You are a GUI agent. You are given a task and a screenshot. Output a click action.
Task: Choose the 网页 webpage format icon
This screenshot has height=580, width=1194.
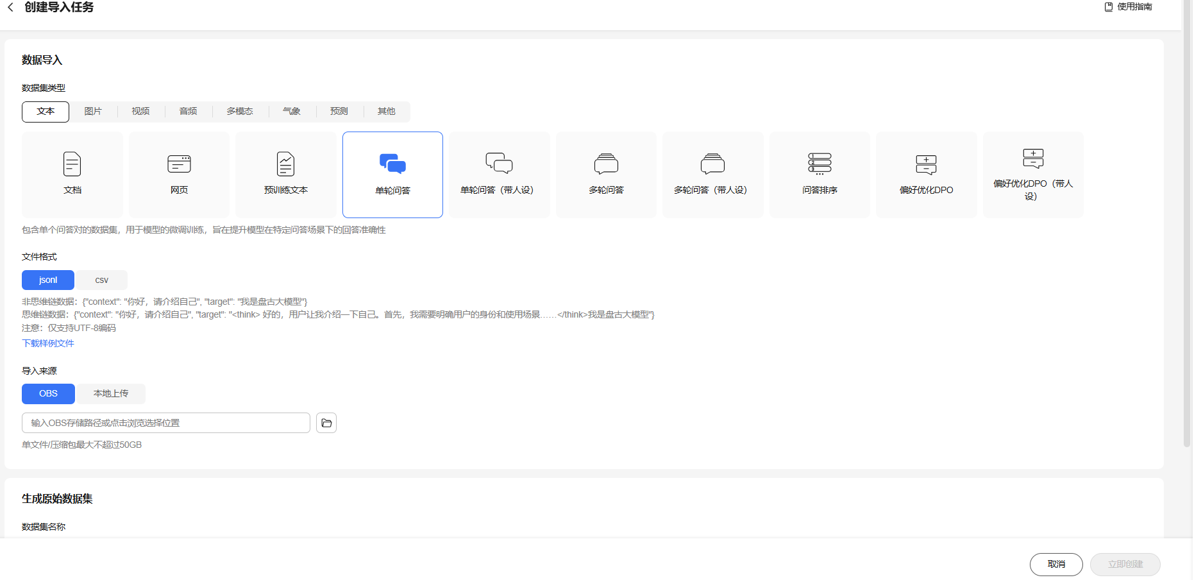pos(179,164)
